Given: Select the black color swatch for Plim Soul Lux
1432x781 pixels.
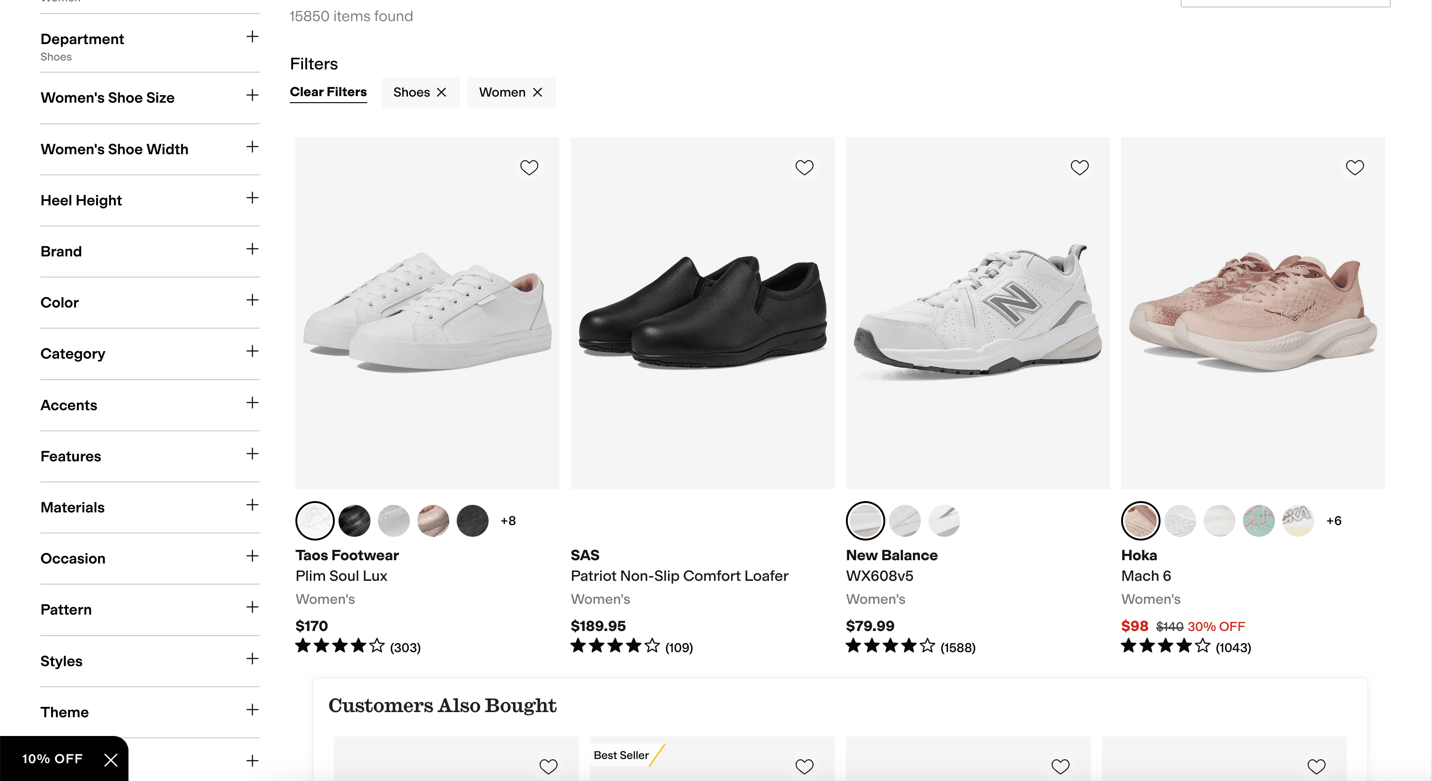Looking at the screenshot, I should pyautogui.click(x=354, y=521).
